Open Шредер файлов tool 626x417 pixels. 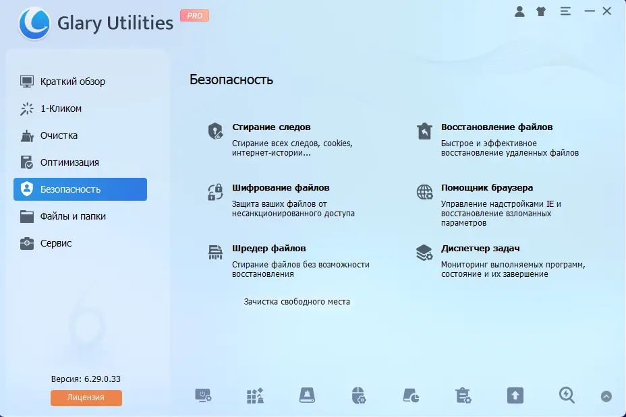point(268,249)
